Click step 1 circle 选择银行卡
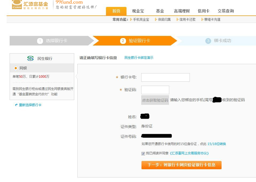The height and width of the screenshot is (182, 256). pos(40,41)
